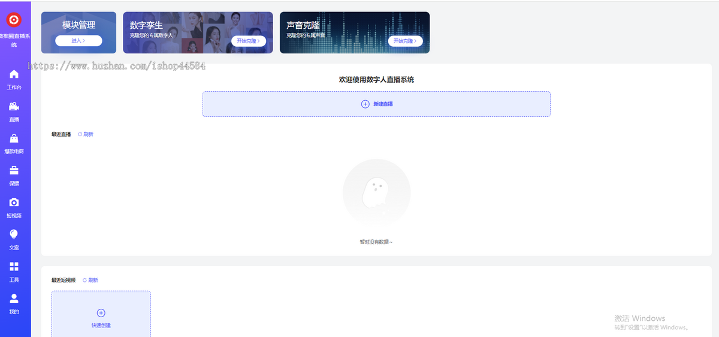Select the 直播 sidebar label

pyautogui.click(x=14, y=119)
